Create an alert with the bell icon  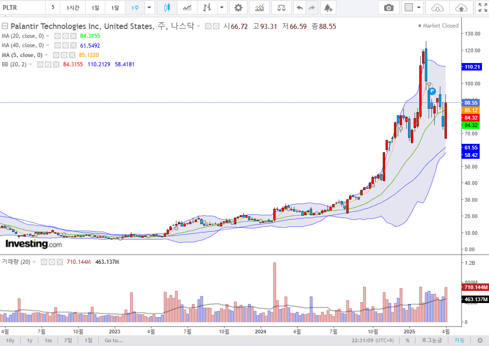click(328, 7)
